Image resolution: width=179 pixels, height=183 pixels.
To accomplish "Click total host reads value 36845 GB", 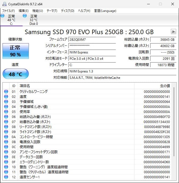I will tap(163, 39).
